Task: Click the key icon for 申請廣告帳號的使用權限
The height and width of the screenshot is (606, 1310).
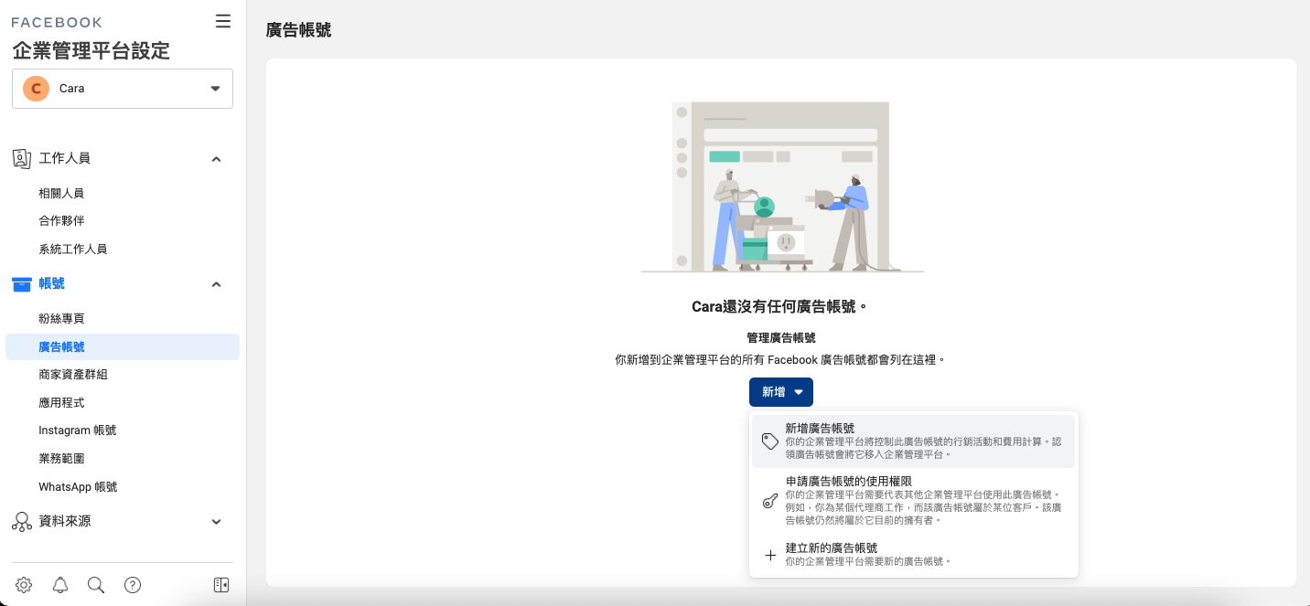Action: point(770,501)
